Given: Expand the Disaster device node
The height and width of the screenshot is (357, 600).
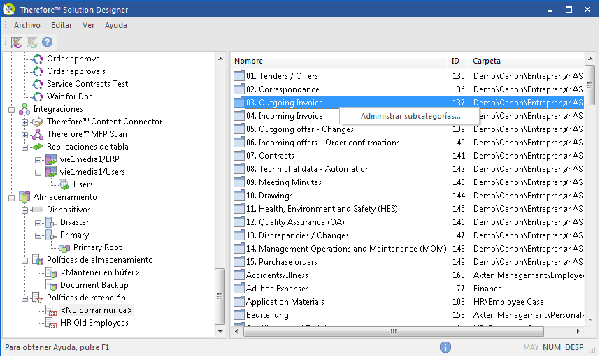Looking at the screenshot, I should tap(38, 223).
